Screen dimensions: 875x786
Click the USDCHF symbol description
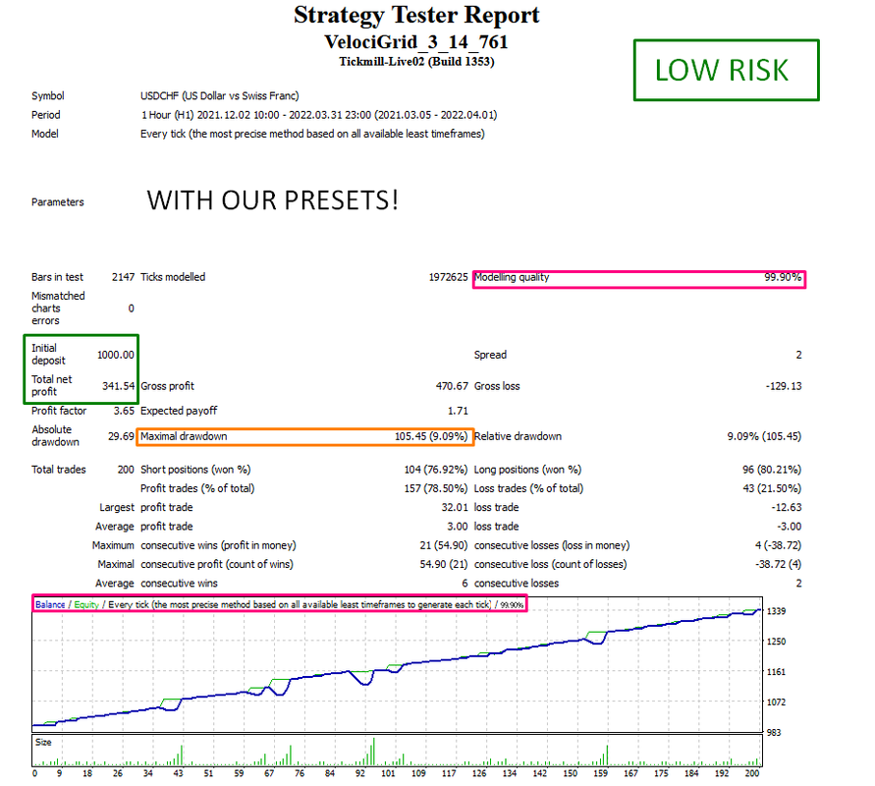[220, 95]
